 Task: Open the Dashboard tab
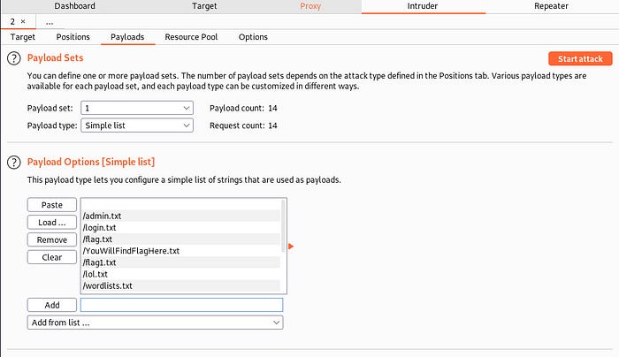pos(74,6)
